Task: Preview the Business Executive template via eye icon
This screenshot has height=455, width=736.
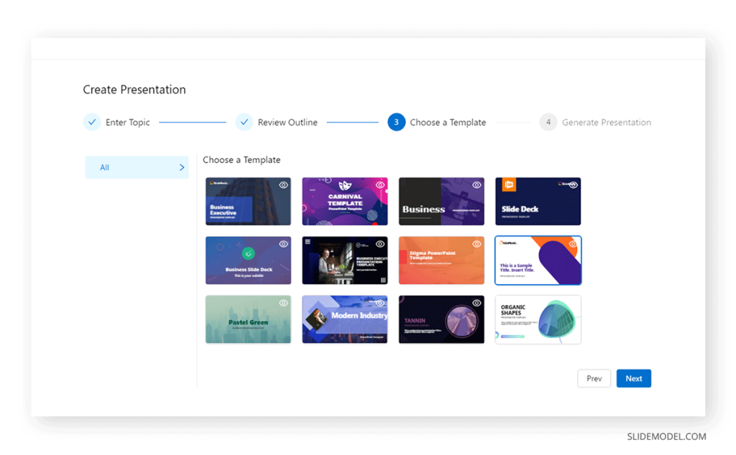Action: [283, 185]
